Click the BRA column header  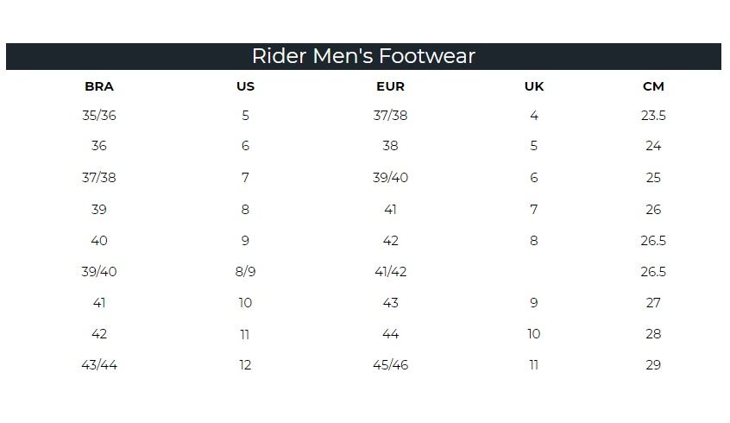click(x=99, y=86)
